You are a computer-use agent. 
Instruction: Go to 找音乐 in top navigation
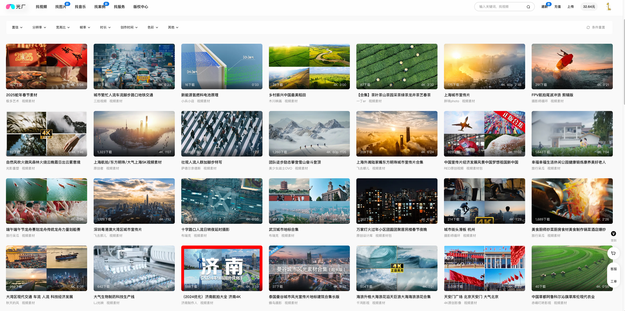pos(80,7)
